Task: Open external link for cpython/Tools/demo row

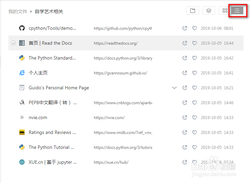Action: pos(185,28)
